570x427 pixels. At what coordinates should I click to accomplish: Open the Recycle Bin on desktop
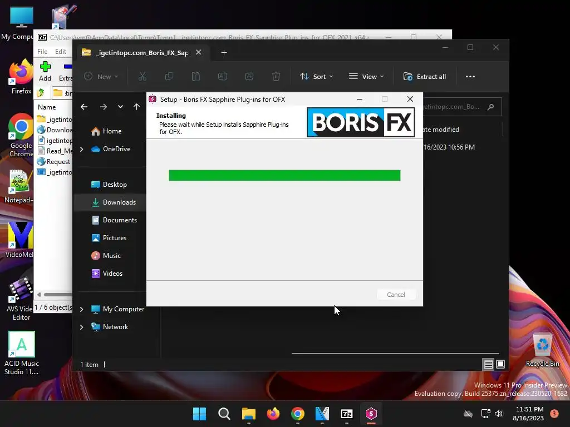point(542,350)
